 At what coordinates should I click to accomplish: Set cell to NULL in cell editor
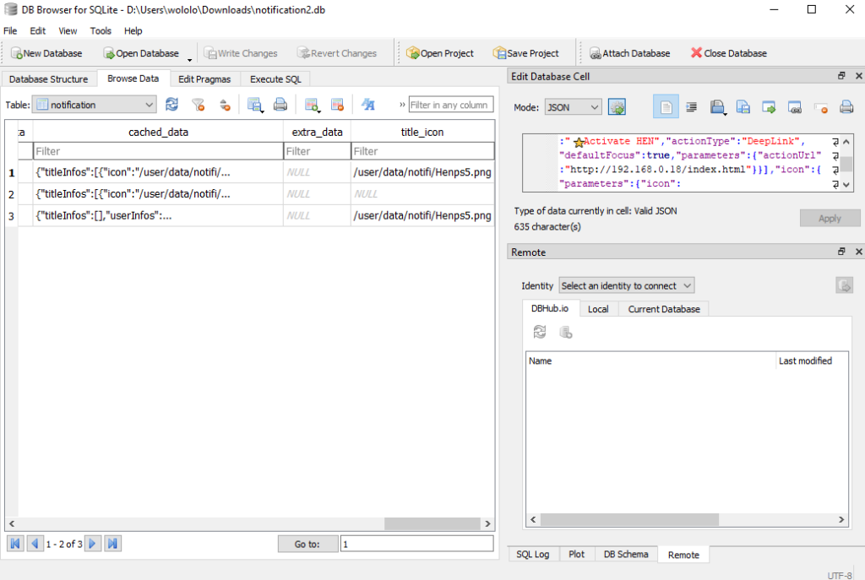[x=820, y=107]
